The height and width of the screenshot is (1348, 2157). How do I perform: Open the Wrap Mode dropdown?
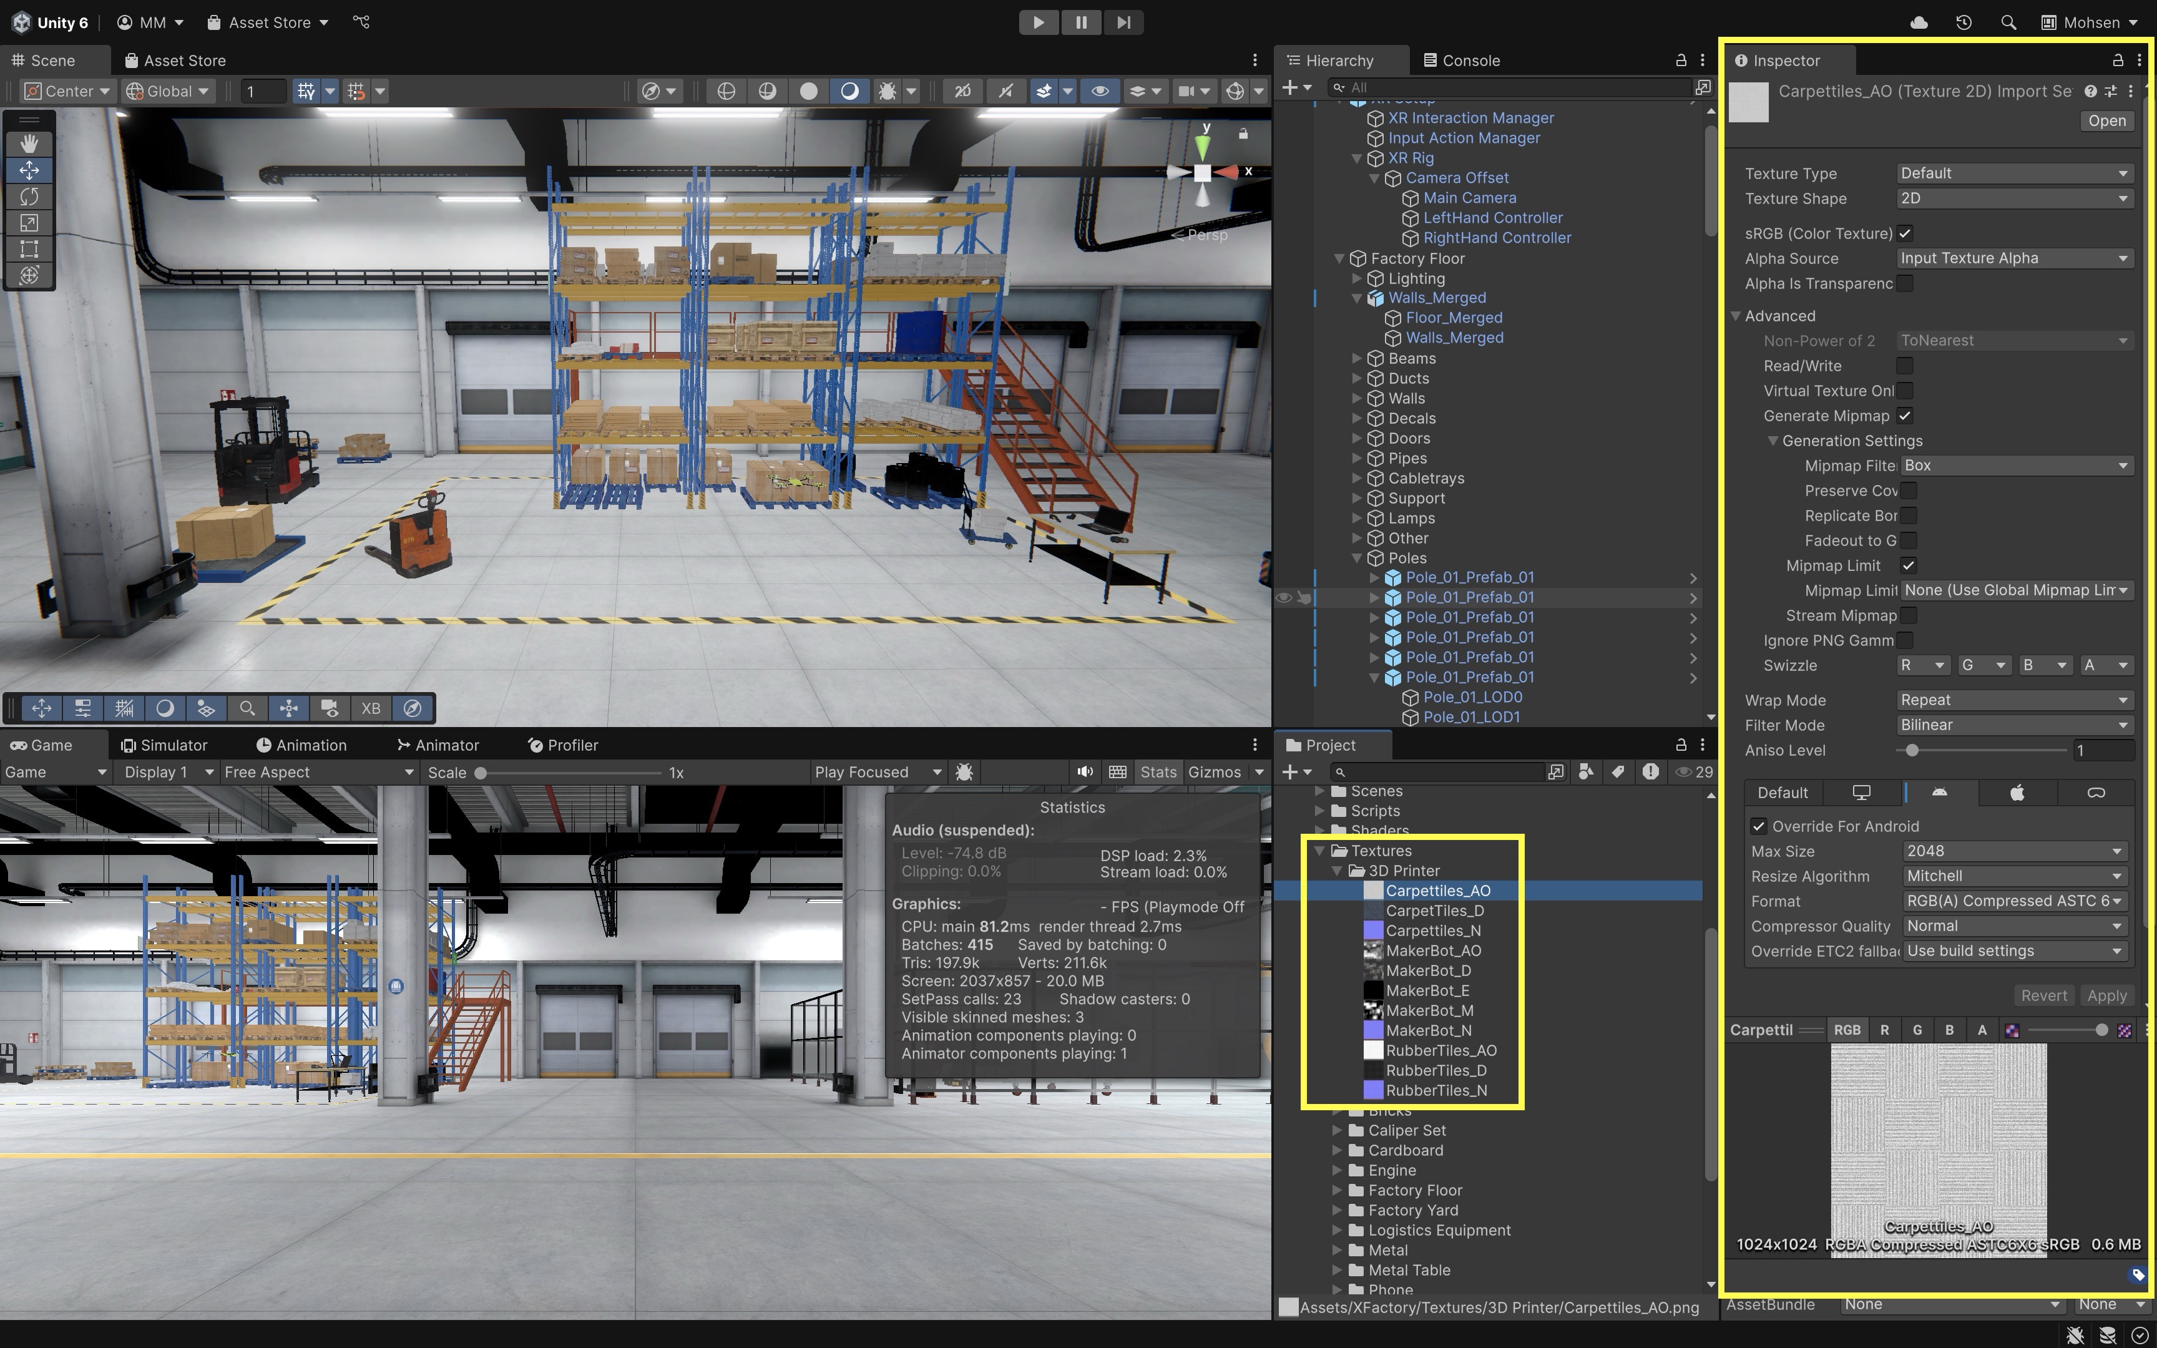(2013, 700)
